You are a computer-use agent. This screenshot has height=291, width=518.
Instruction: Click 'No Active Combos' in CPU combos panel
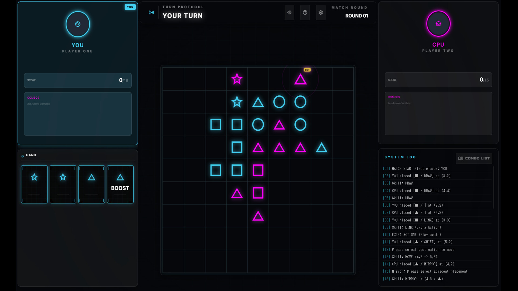coord(399,103)
